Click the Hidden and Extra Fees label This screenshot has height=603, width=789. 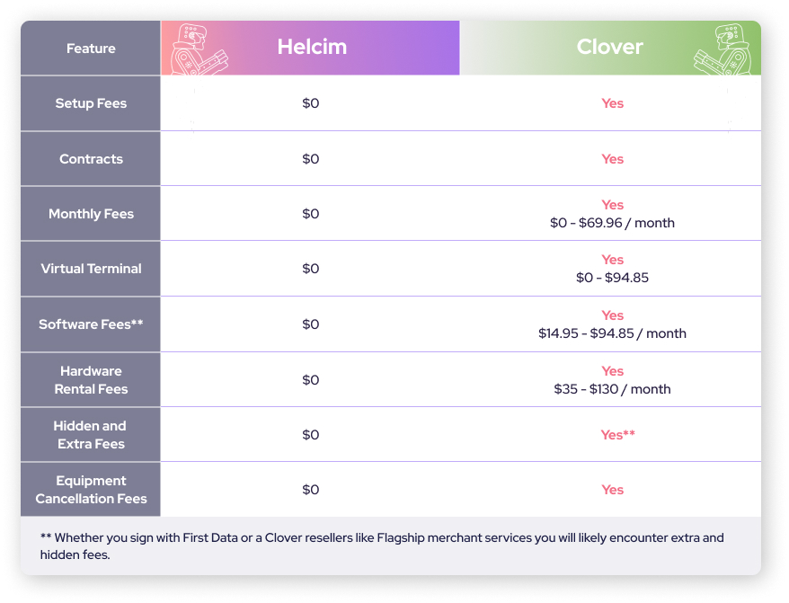(x=91, y=435)
